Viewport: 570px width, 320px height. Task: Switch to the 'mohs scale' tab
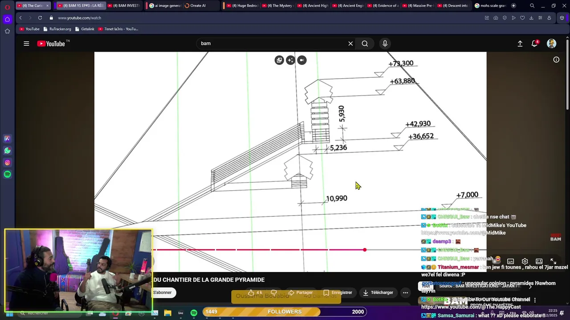[490, 6]
